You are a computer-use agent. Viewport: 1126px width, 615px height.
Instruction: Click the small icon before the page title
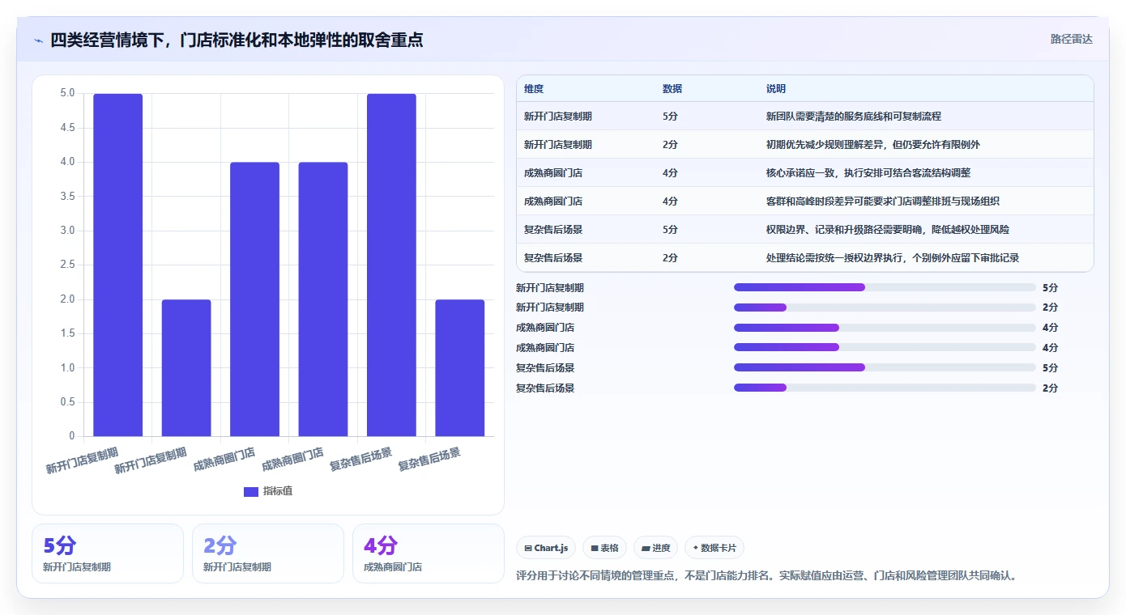click(38, 40)
